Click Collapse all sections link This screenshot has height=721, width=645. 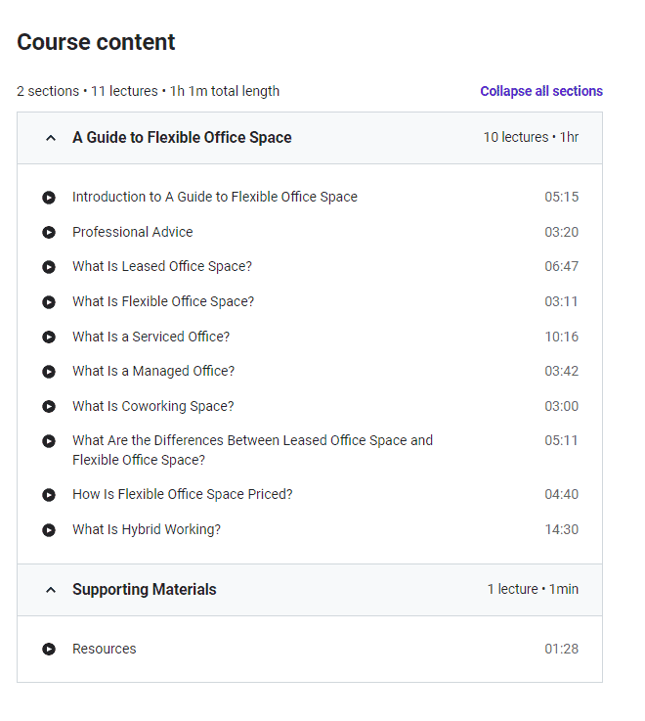coord(541,91)
